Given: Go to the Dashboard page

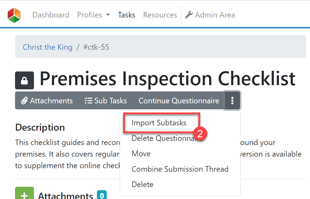Looking at the screenshot, I should coord(51,15).
